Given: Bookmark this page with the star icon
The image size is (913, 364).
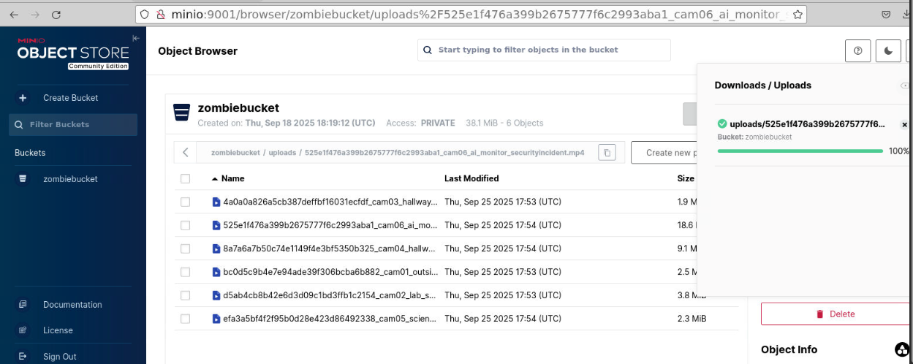Looking at the screenshot, I should tap(798, 14).
